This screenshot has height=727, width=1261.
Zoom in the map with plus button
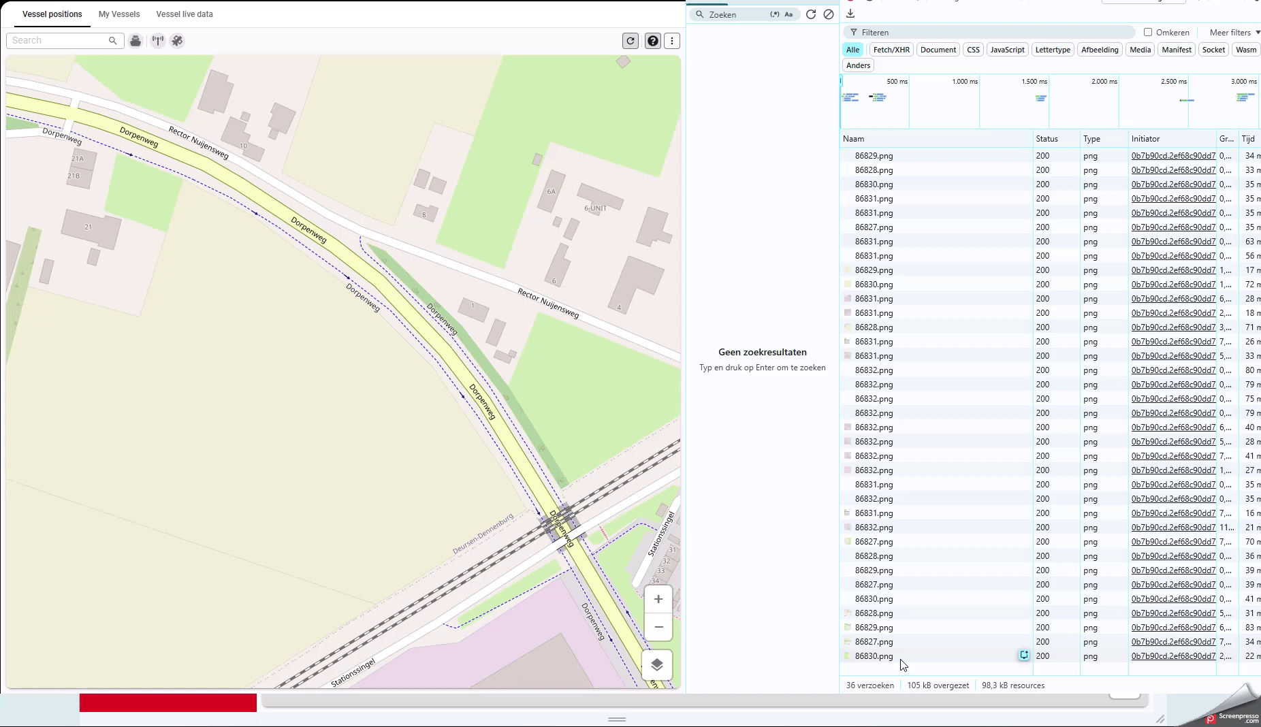tap(658, 599)
